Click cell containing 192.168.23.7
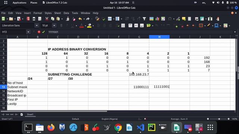The image size is (239, 134). 139,74
